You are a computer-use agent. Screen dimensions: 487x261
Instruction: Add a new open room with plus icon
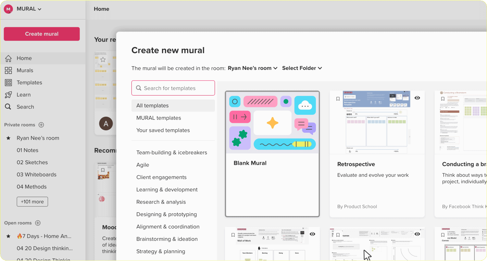(x=38, y=223)
